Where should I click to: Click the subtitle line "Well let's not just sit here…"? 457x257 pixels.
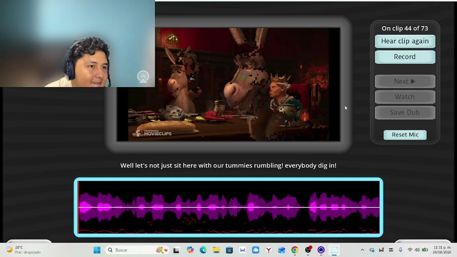pyautogui.click(x=228, y=166)
